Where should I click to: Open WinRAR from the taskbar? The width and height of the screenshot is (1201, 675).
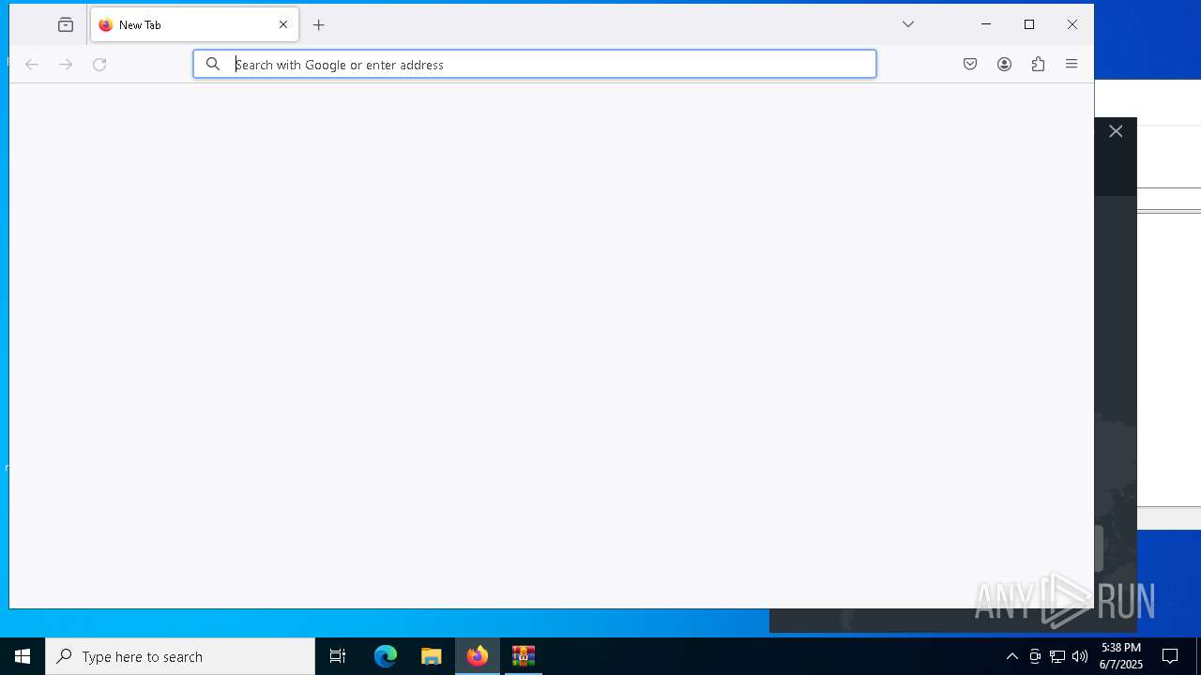(524, 656)
